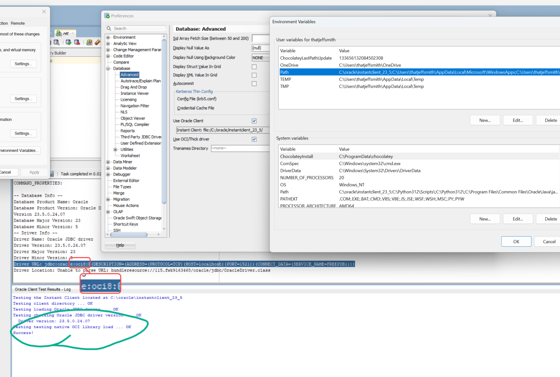Select the user Path variable row
This screenshot has height=377, width=560.
[419, 72]
